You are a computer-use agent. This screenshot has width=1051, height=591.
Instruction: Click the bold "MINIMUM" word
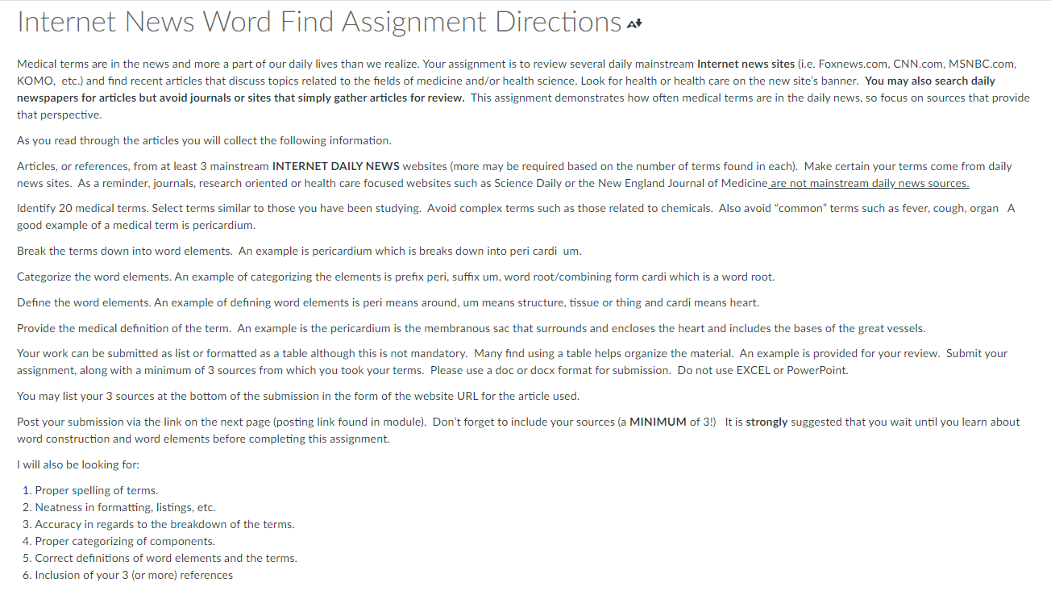point(658,422)
